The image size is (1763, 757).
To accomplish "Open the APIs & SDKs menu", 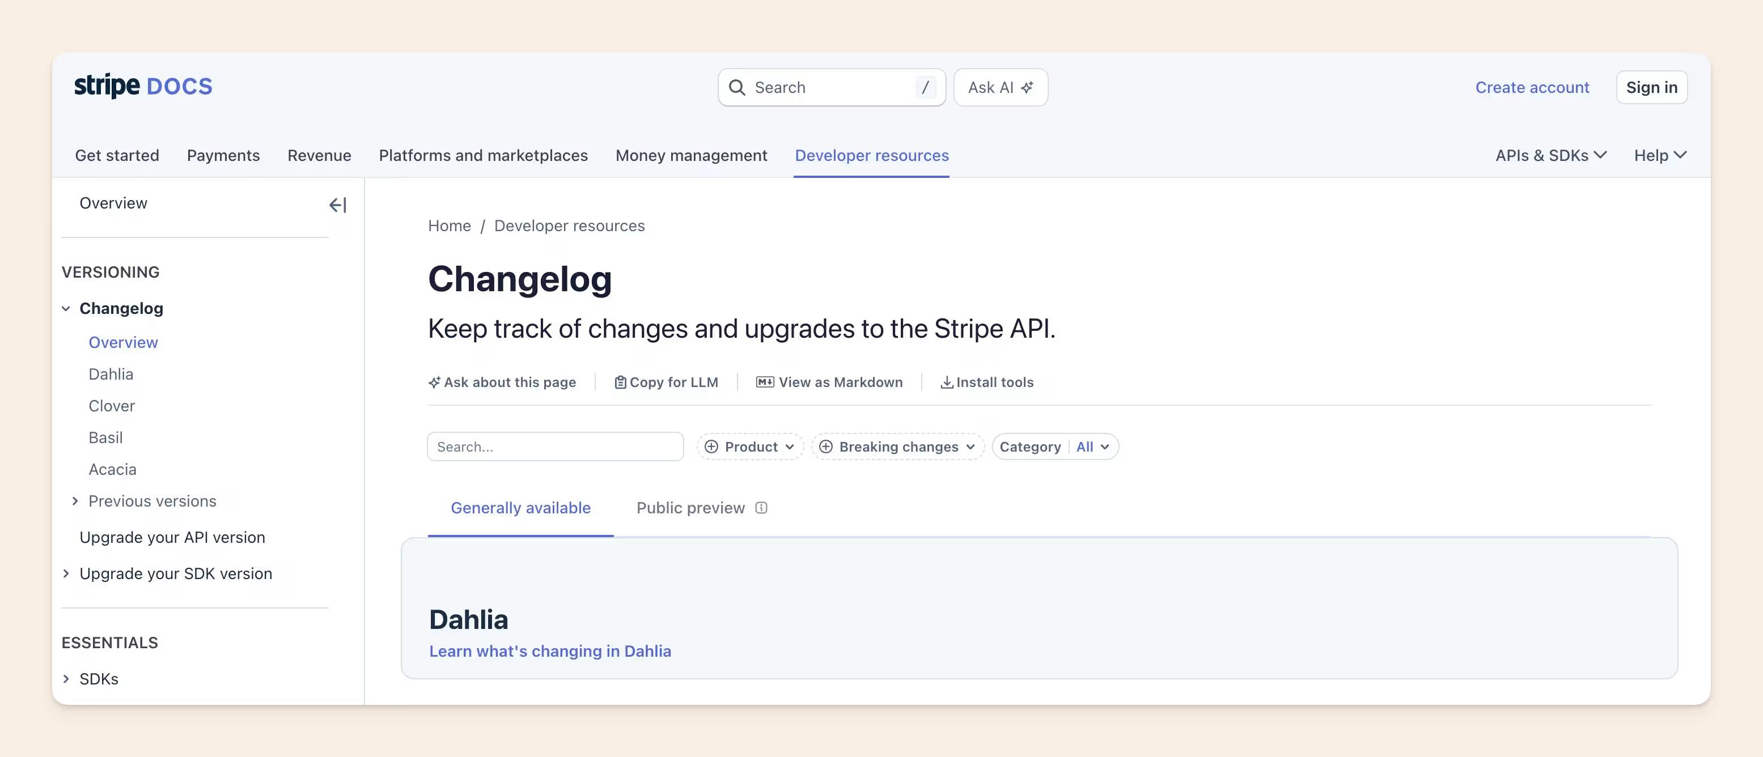I will 1551,155.
